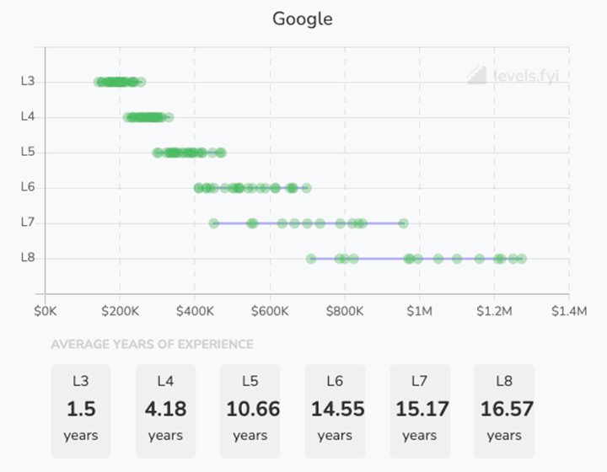Click the $200K x-axis label
Image resolution: width=607 pixels, height=472 pixels.
[x=120, y=311]
